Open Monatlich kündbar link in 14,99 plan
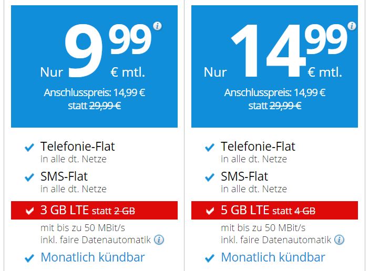369x271 pixels. pos(273,257)
